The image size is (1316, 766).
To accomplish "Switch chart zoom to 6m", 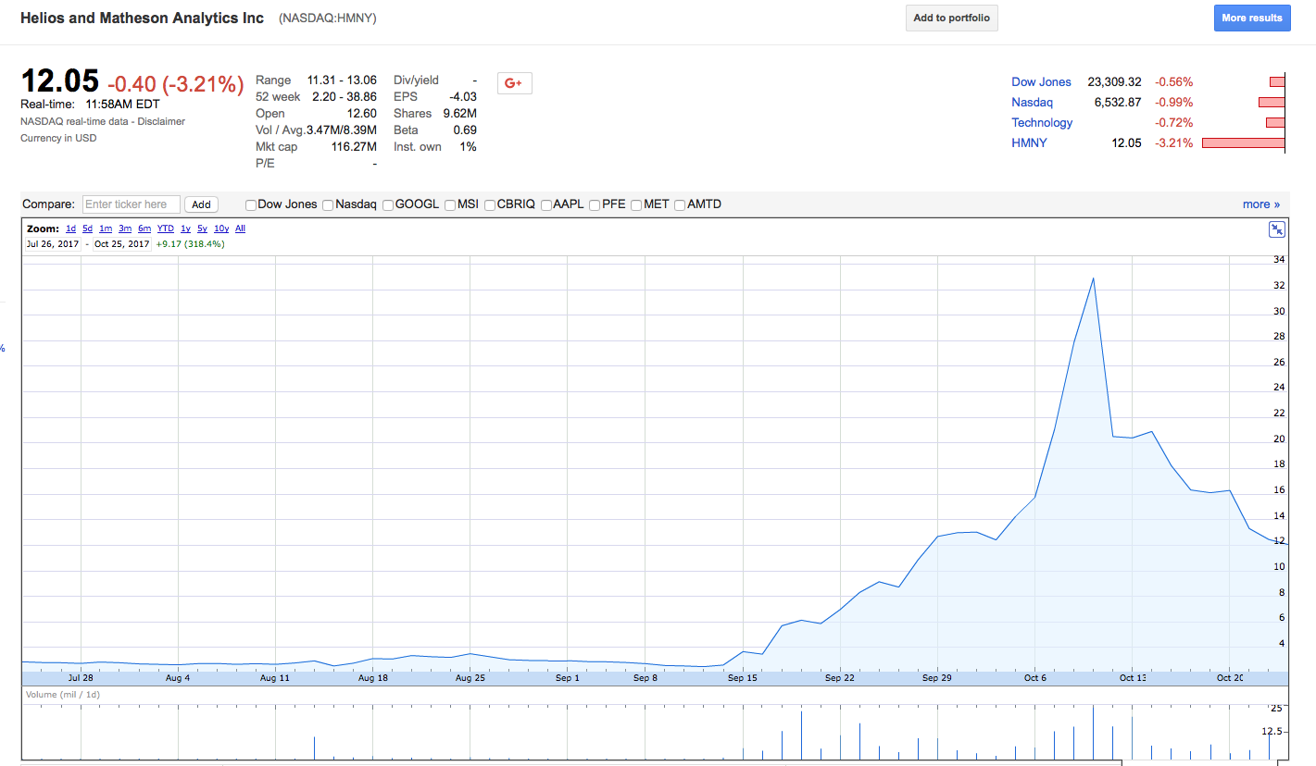I will [x=144, y=229].
